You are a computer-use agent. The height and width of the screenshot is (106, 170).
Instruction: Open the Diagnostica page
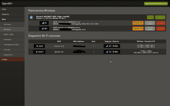click(12, 55)
